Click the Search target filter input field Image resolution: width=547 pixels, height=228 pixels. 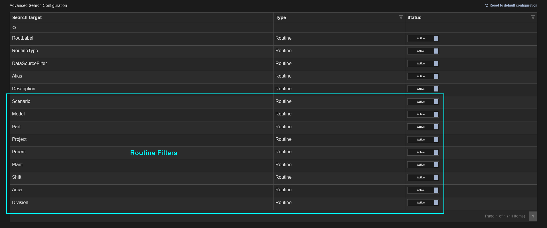point(143,28)
